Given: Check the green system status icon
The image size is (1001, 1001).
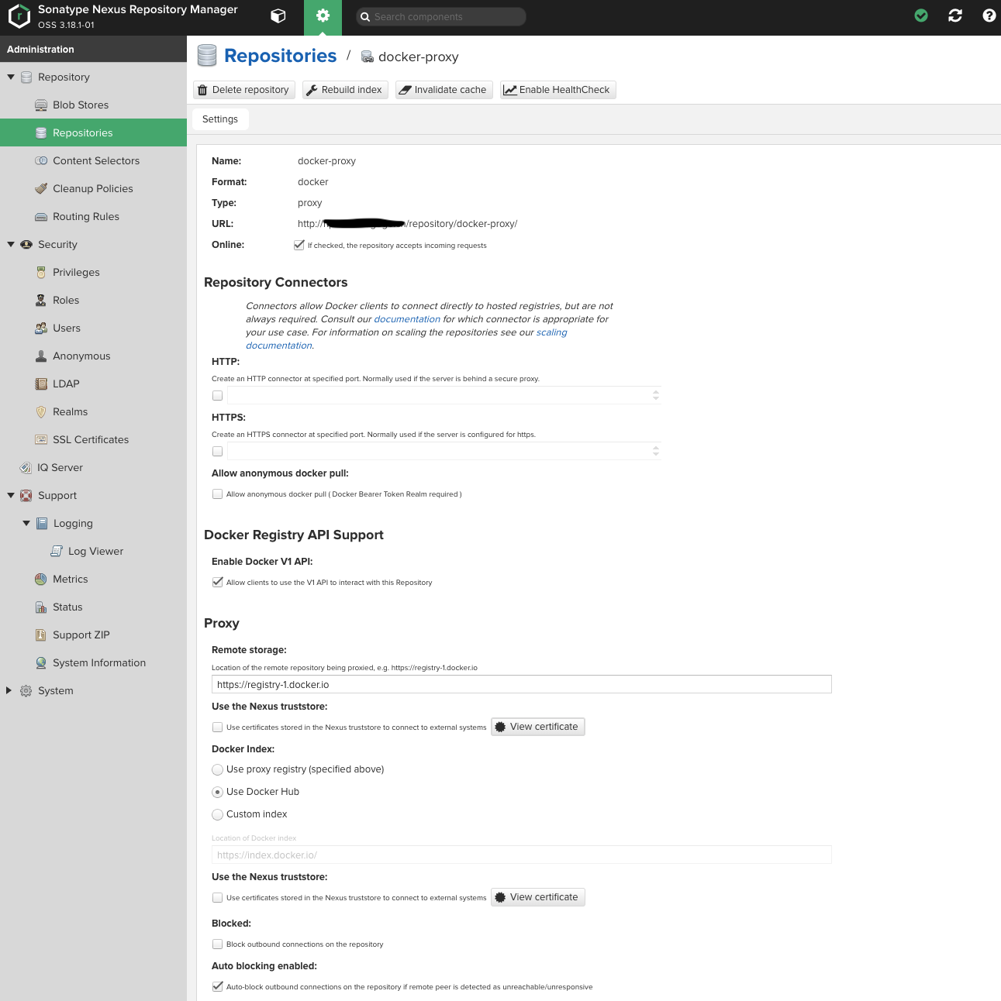Looking at the screenshot, I should tap(921, 15).
